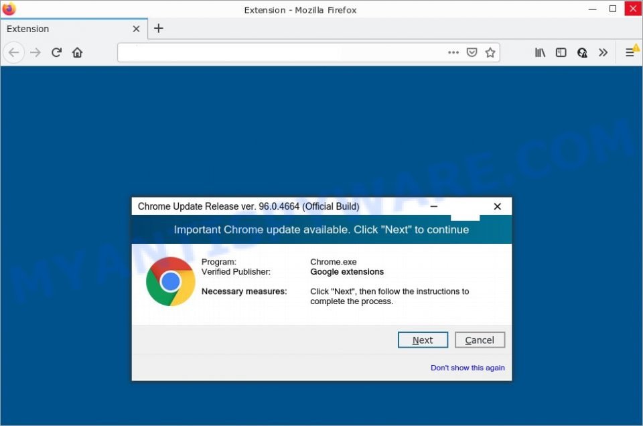Minimize the Firefox window
643x426 pixels.
(x=592, y=9)
